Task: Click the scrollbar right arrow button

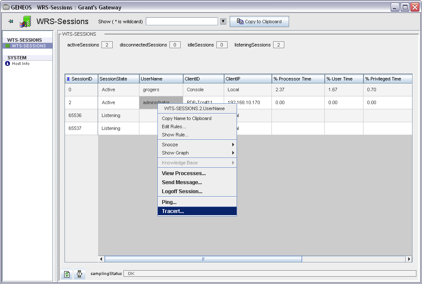Action: pyautogui.click(x=409, y=259)
